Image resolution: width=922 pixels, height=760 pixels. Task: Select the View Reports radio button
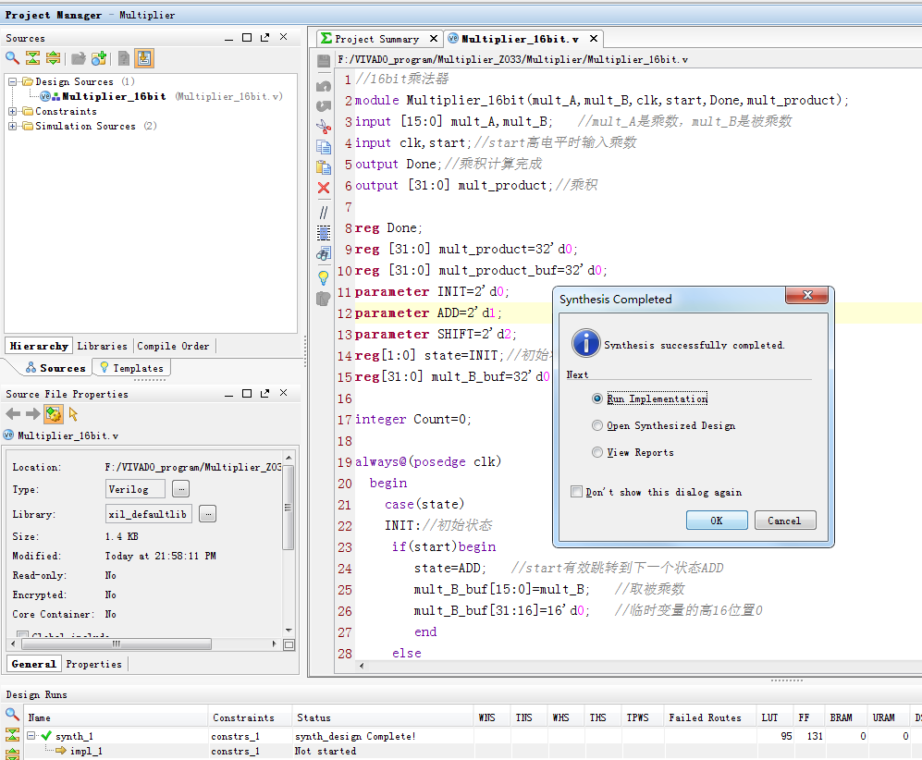pyautogui.click(x=597, y=452)
